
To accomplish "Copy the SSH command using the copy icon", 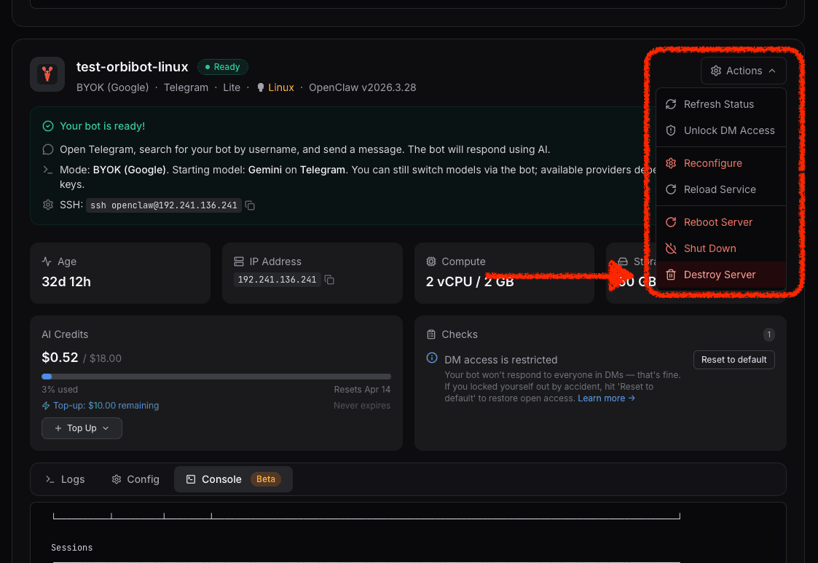I will pos(250,205).
